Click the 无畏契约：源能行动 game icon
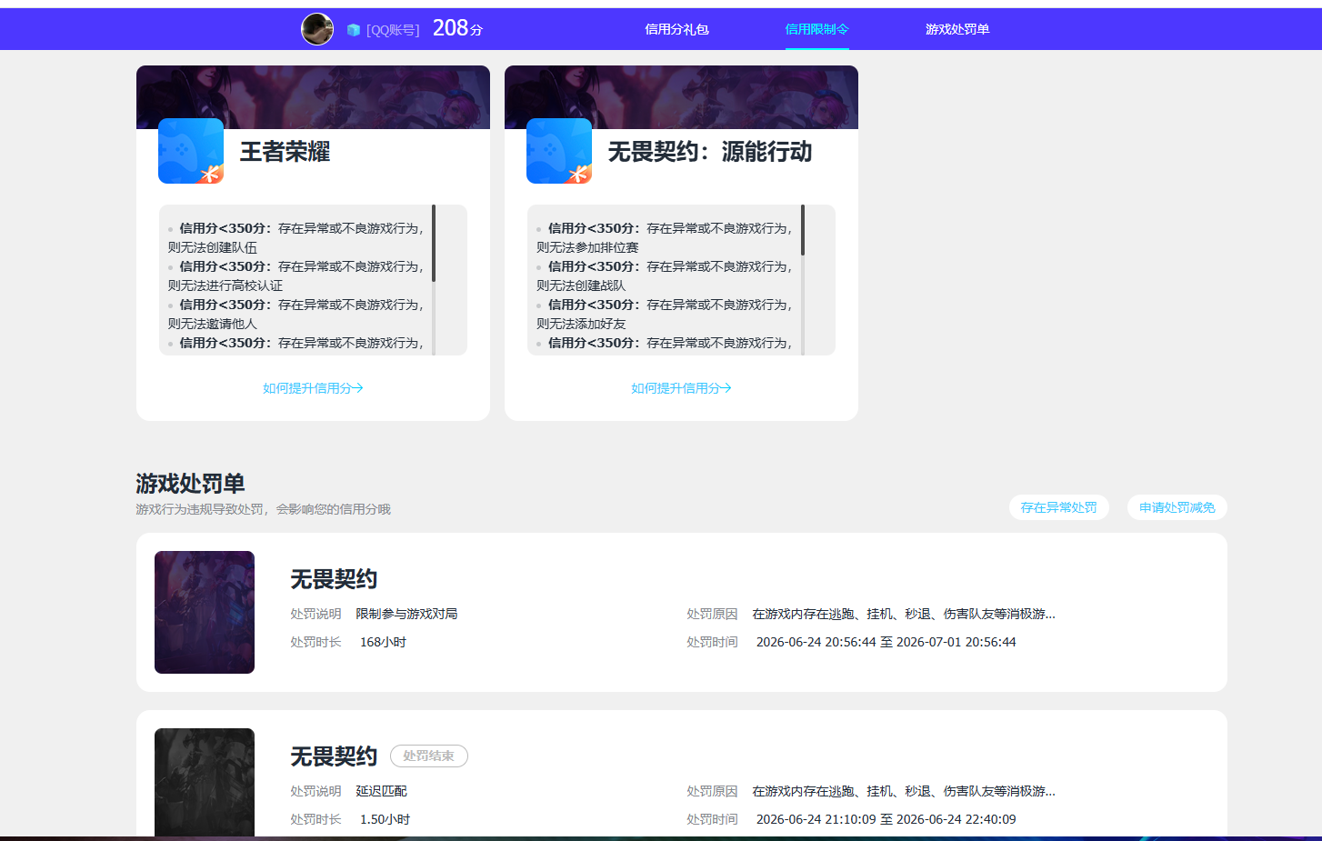Screen dimensions: 1322x841 (559, 151)
